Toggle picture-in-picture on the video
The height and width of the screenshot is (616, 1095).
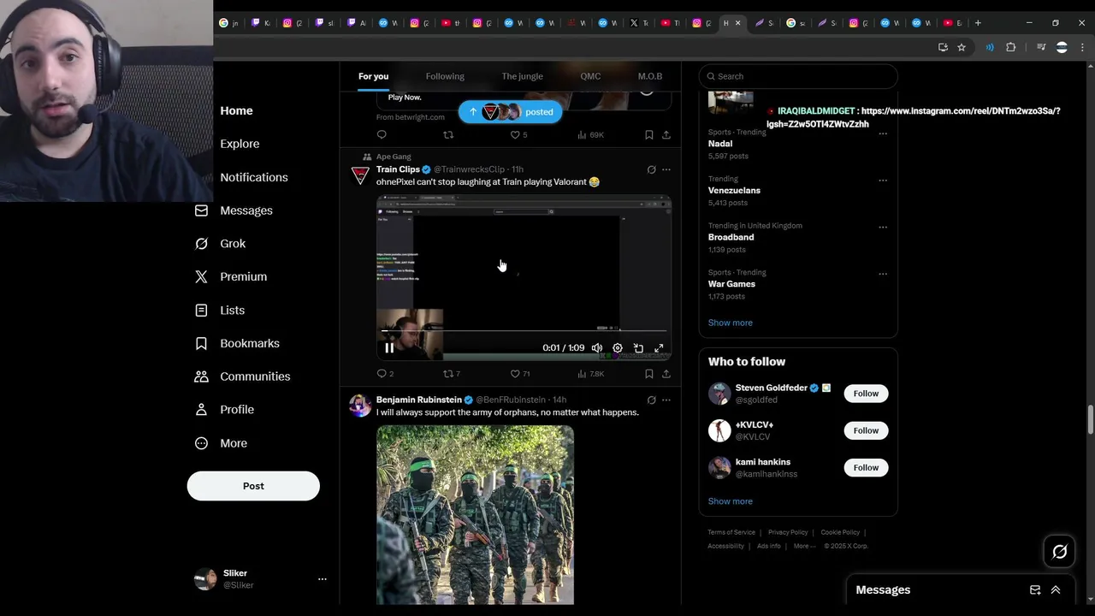click(638, 348)
